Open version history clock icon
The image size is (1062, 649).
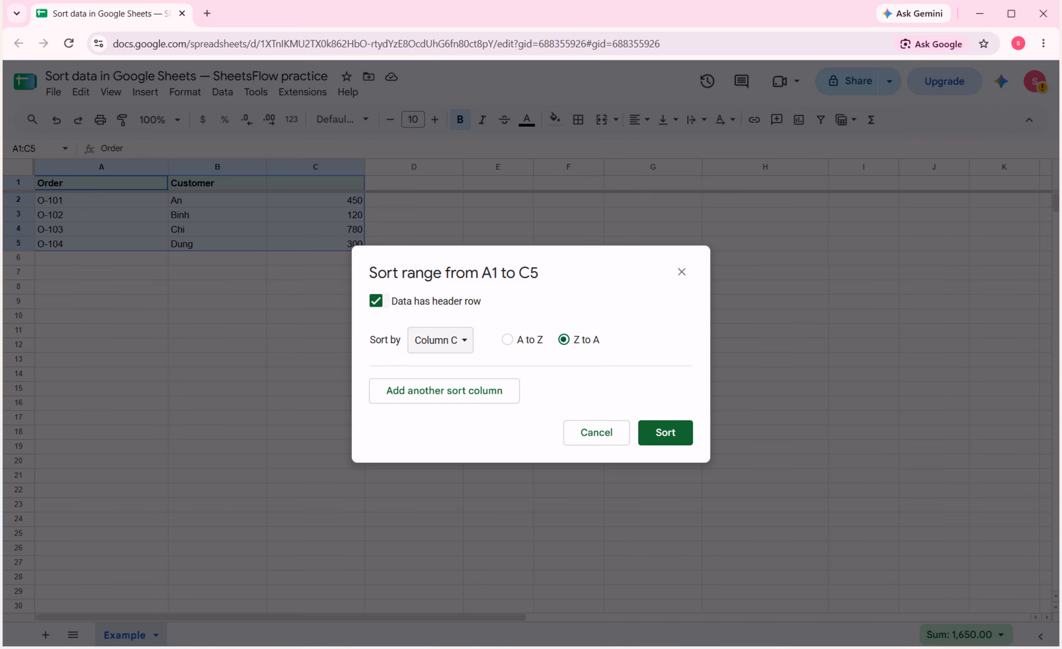(x=707, y=81)
